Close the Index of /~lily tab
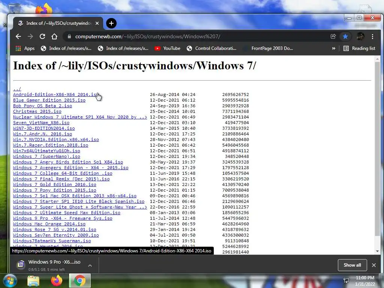The height and width of the screenshot is (288, 384). pyautogui.click(x=97, y=23)
